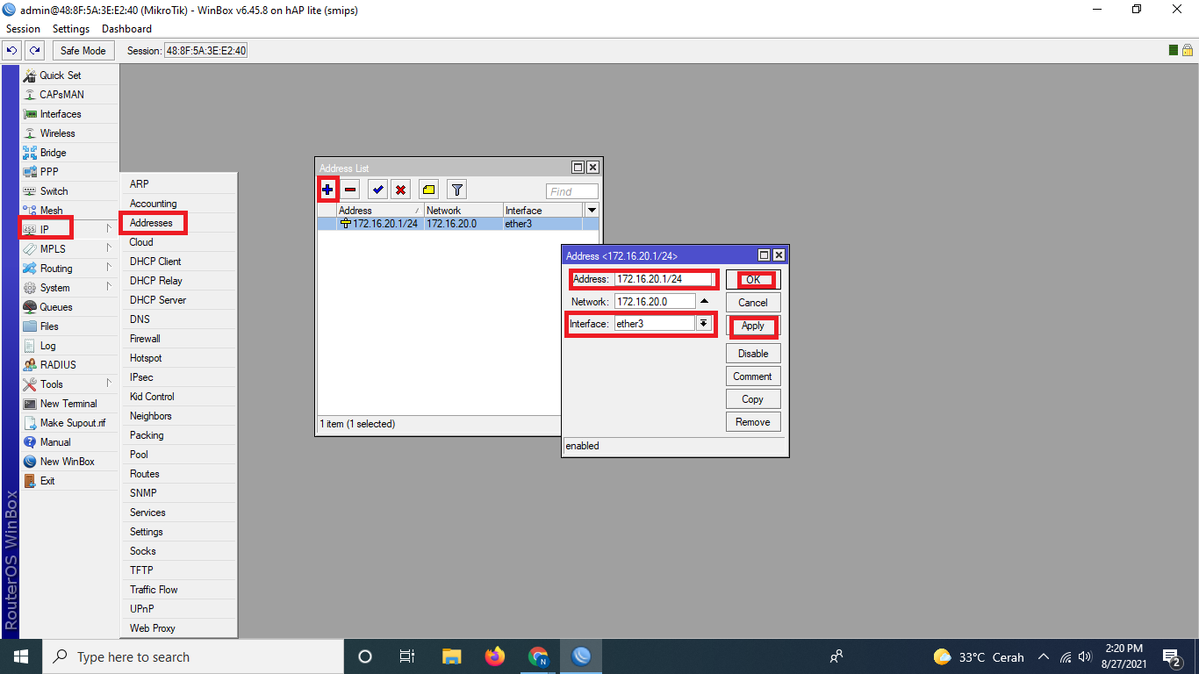Select DNS in IP submenu

point(179,319)
